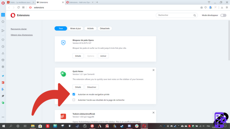The image size is (230, 129).
Task: Open Raccourcis clavier link
Action: (19, 29)
